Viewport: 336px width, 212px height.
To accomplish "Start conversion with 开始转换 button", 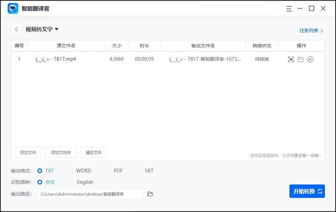I will click(x=307, y=191).
